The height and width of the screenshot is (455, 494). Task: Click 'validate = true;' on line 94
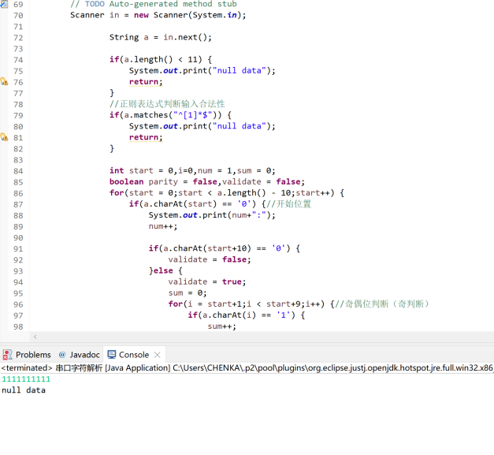pos(207,282)
